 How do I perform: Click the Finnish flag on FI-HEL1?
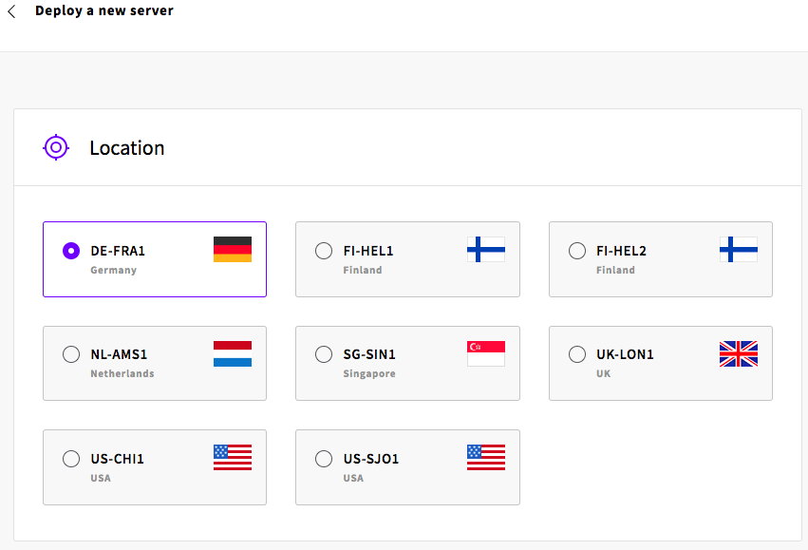coord(486,250)
